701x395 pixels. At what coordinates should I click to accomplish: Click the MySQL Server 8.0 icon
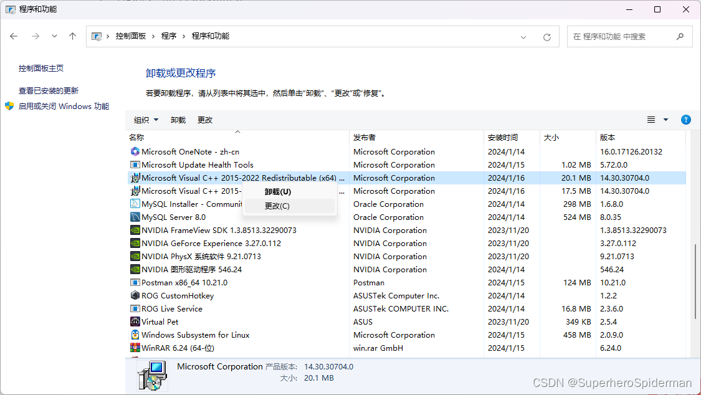(x=135, y=217)
